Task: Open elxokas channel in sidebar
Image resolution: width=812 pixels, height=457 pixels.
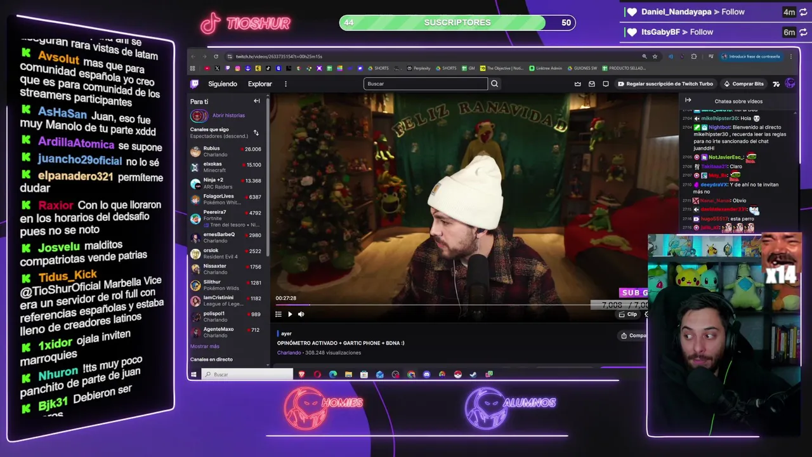Action: coord(226,168)
